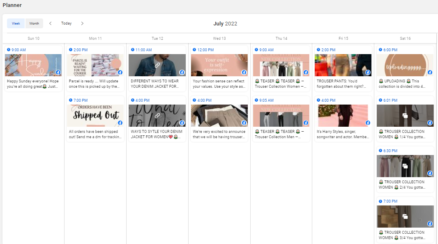Viewport: 438px width, 244px height.
Task: Click Facebook icon on 6:01 PM trouser post
Action: point(430,123)
